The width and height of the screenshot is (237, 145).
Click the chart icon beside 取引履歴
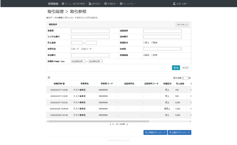pyautogui.click(x=74, y=3)
